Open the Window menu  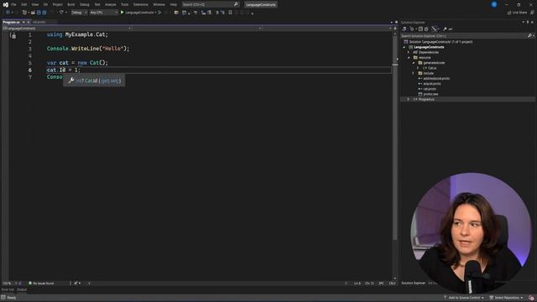[159, 4]
